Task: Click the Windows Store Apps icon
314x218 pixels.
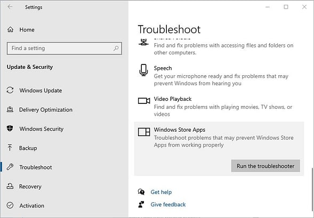Action: coord(144,132)
